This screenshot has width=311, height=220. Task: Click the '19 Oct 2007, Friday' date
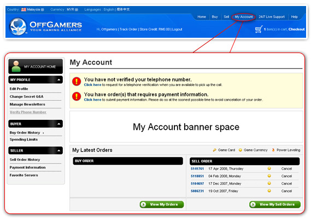[223, 191]
